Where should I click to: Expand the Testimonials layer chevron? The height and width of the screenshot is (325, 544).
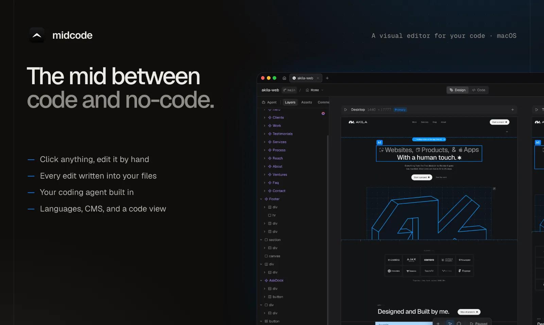[265, 134]
